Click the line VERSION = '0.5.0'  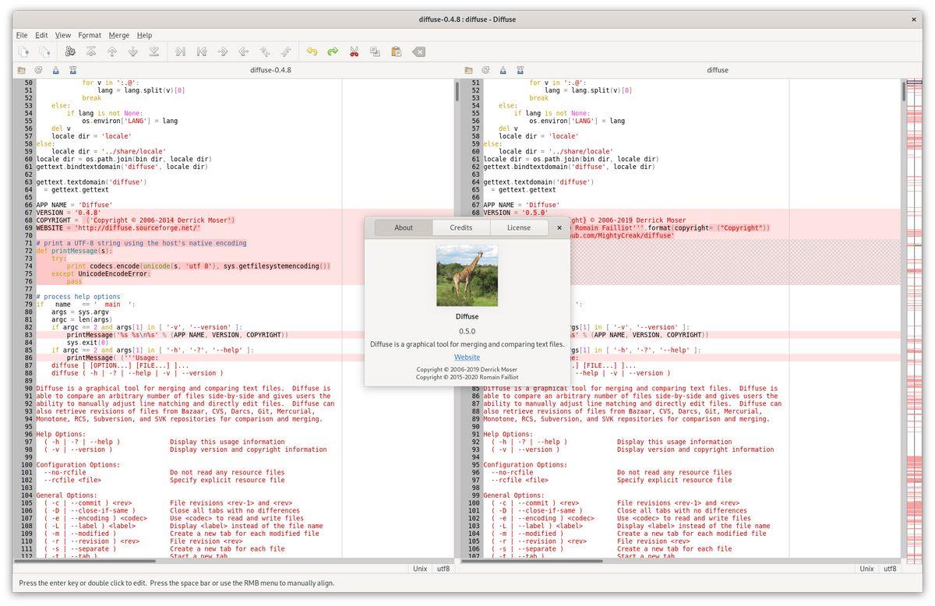click(x=516, y=213)
